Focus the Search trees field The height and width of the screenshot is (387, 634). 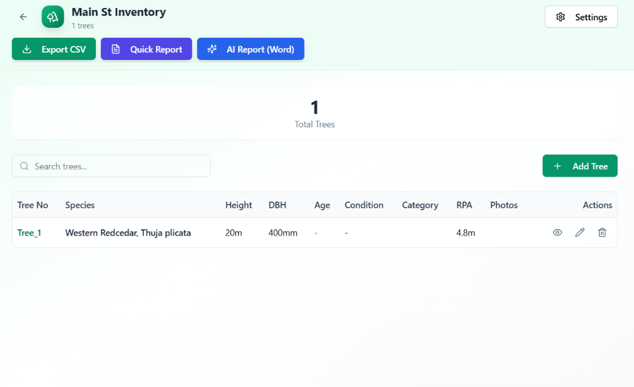(x=111, y=166)
